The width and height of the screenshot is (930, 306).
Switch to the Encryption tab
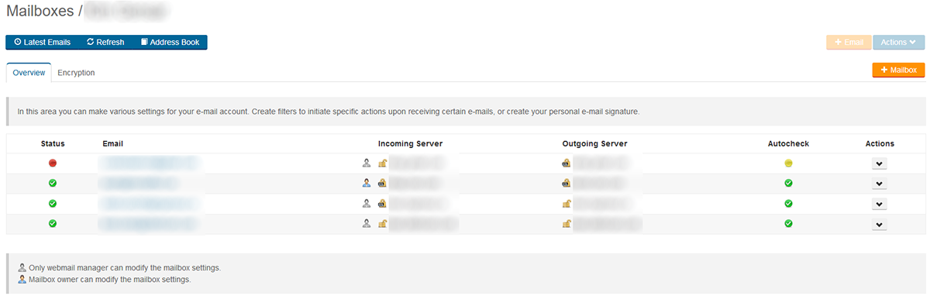pyautogui.click(x=76, y=73)
